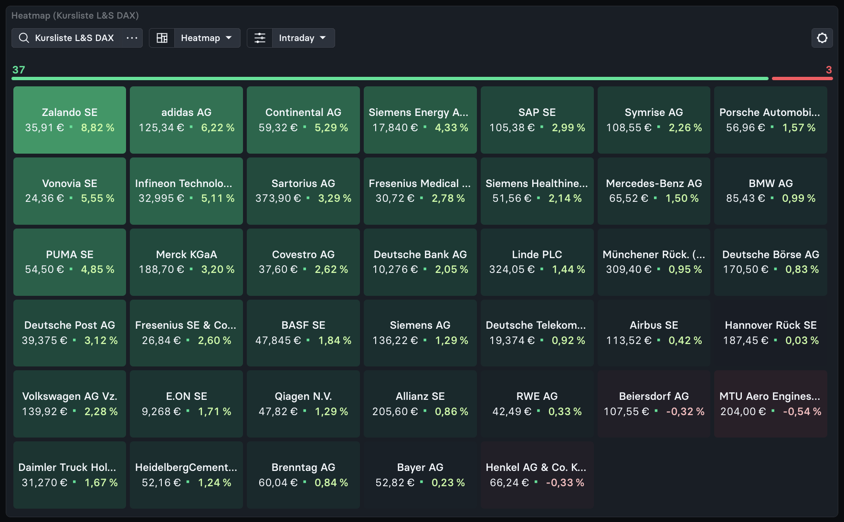Select the Fresenius Medical tile

coord(420,191)
